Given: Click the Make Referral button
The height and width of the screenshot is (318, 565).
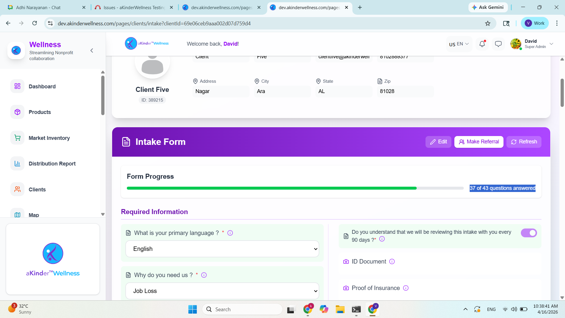Looking at the screenshot, I should (479, 142).
